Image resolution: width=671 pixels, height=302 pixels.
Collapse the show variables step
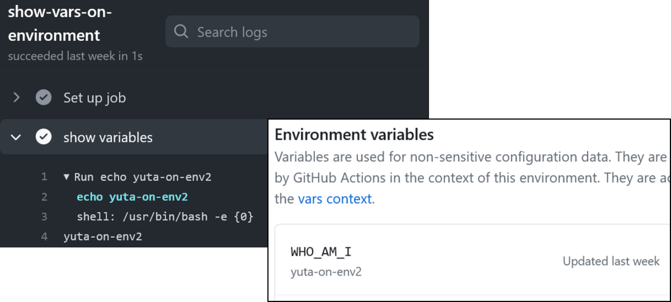pyautogui.click(x=16, y=137)
